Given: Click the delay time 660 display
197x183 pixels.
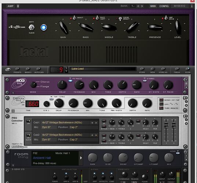Looking at the screenshot, I should [32, 104].
